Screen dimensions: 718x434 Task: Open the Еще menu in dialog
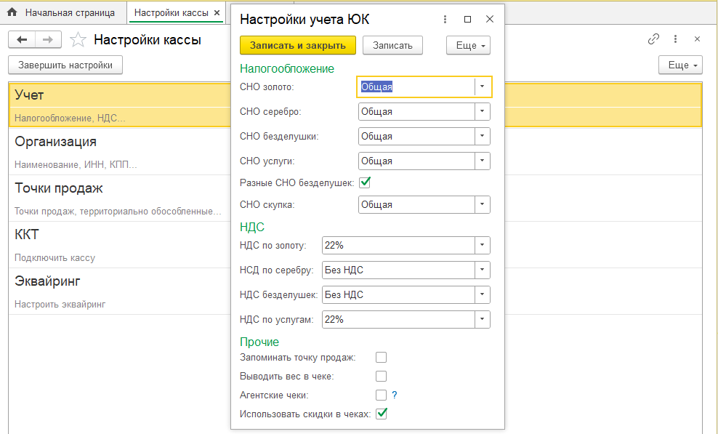coord(468,45)
